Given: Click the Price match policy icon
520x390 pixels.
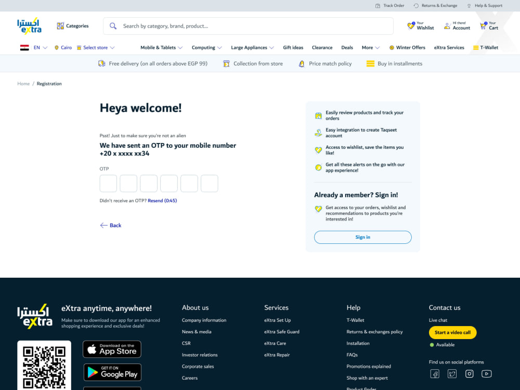Looking at the screenshot, I should click(302, 63).
